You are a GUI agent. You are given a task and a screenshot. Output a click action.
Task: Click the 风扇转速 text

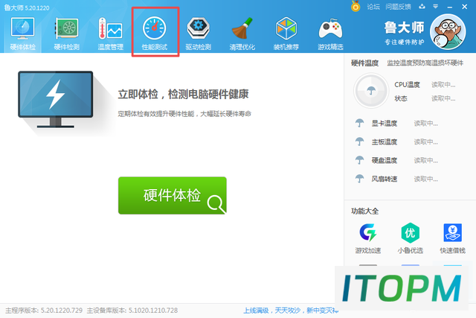(385, 179)
